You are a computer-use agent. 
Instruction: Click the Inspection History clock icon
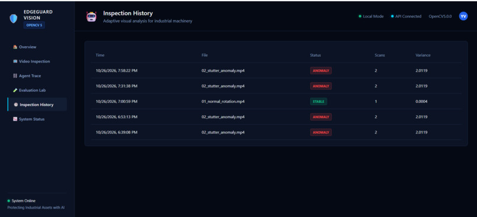16,105
